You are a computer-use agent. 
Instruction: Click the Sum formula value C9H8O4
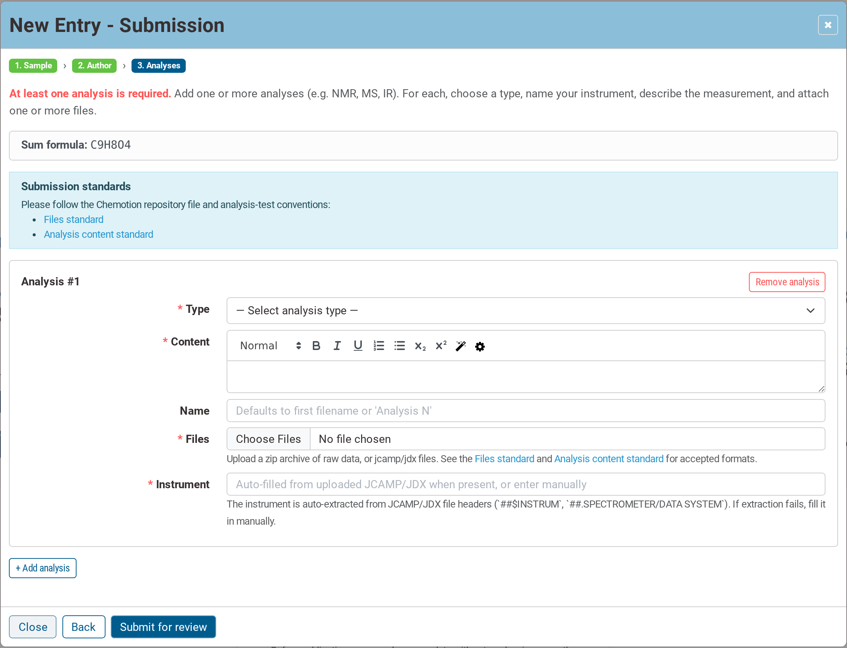110,145
